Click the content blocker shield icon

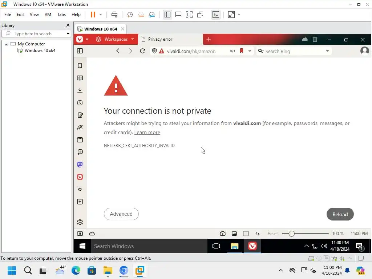(x=154, y=51)
